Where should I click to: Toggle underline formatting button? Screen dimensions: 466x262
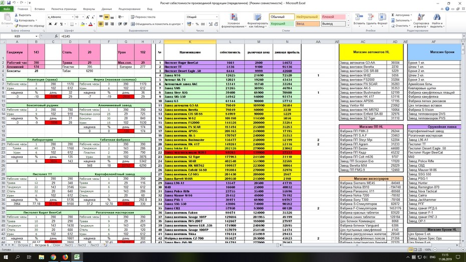click(x=61, y=24)
